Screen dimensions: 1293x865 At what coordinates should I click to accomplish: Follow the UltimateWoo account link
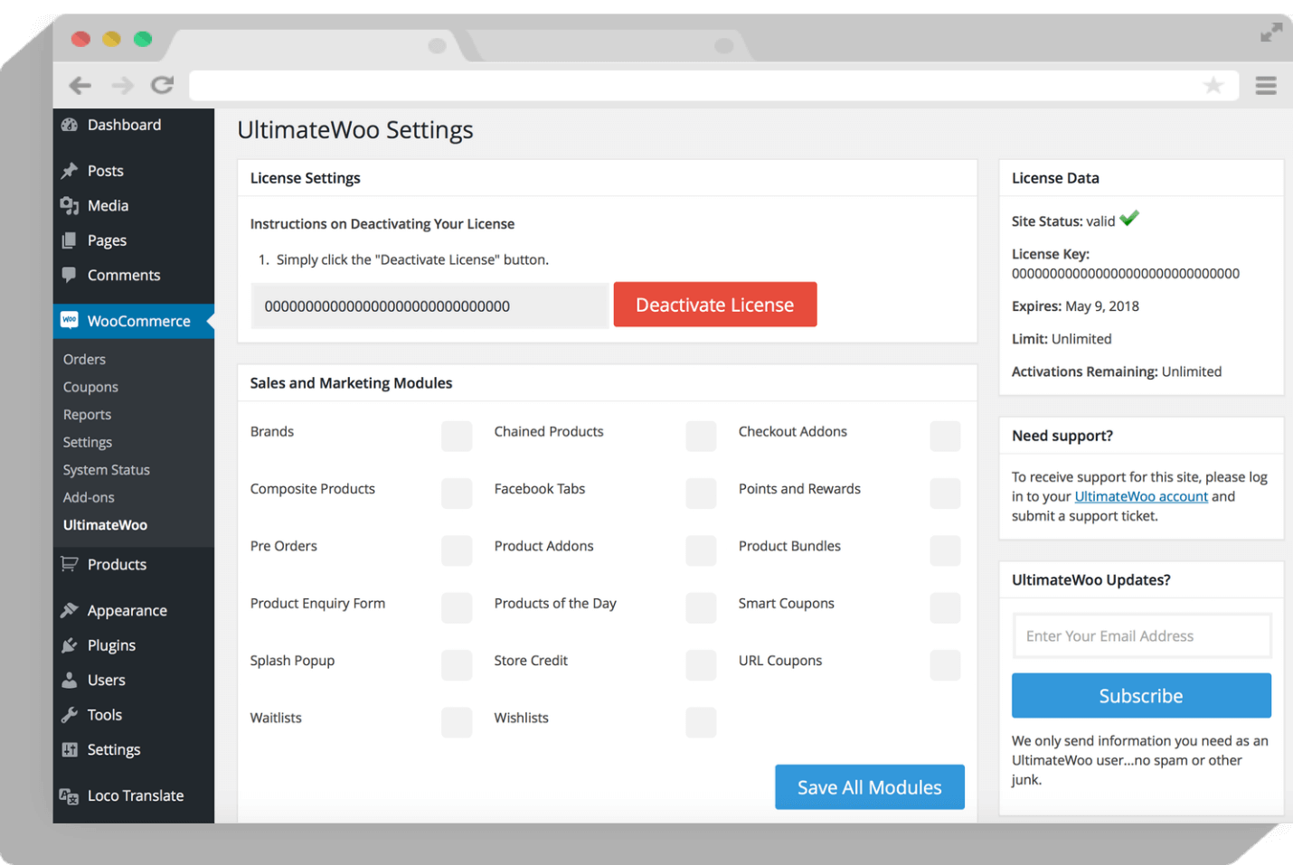[1141, 496]
